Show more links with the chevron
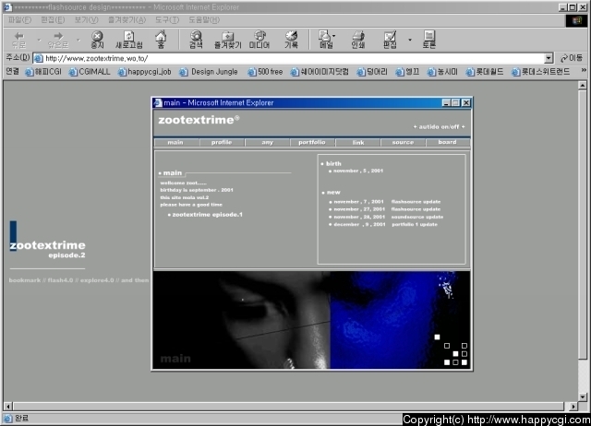The width and height of the screenshot is (591, 426). 584,70
